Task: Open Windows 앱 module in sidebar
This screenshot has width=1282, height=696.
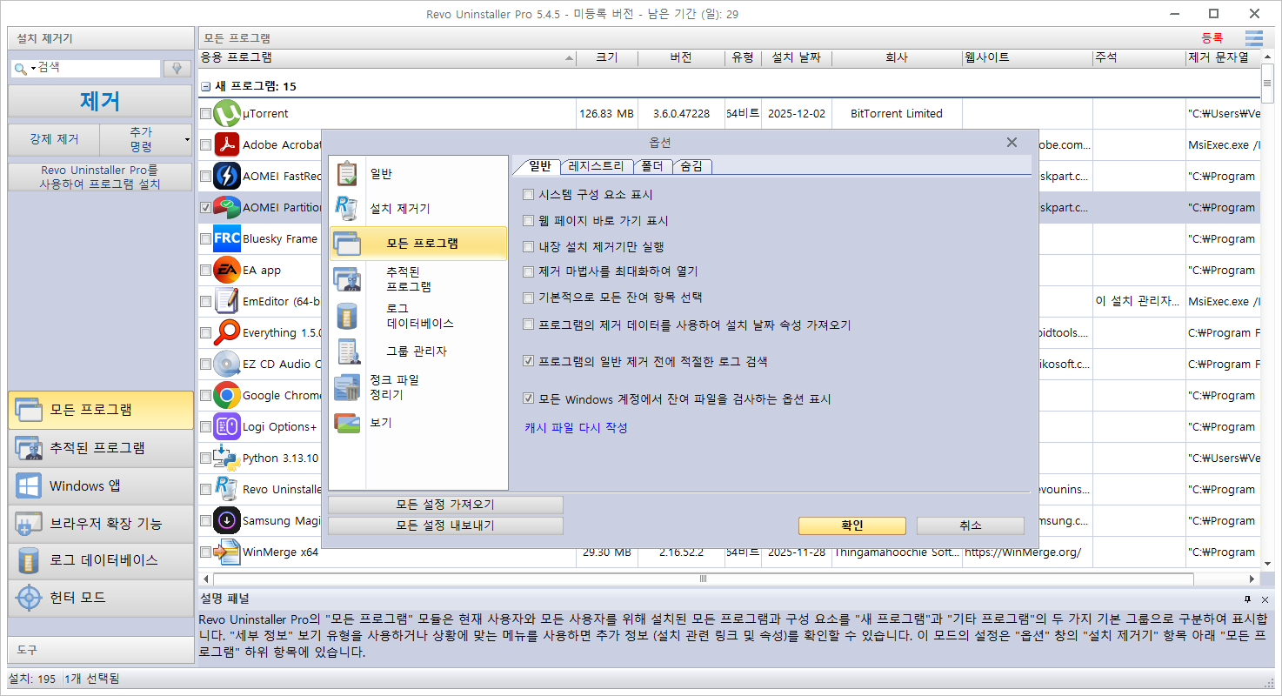Action: click(101, 485)
